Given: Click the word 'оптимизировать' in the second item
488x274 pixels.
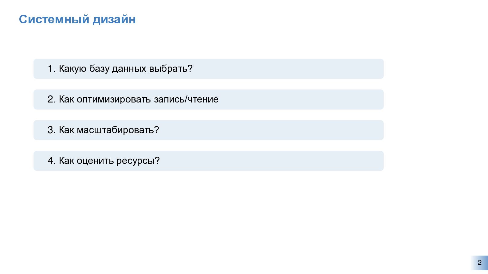Looking at the screenshot, I should point(114,99).
